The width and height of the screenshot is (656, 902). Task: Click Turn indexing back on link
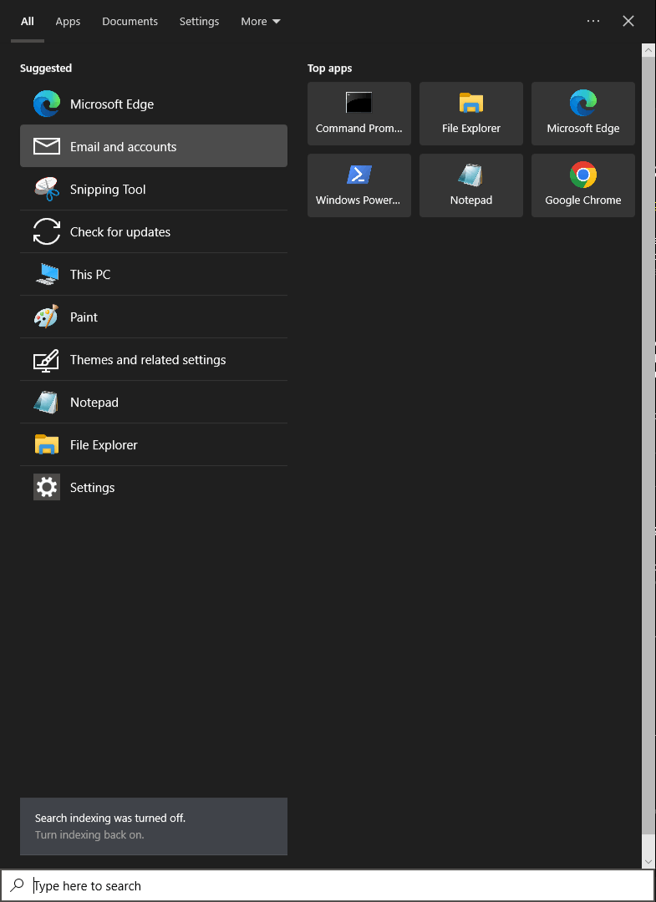point(89,834)
